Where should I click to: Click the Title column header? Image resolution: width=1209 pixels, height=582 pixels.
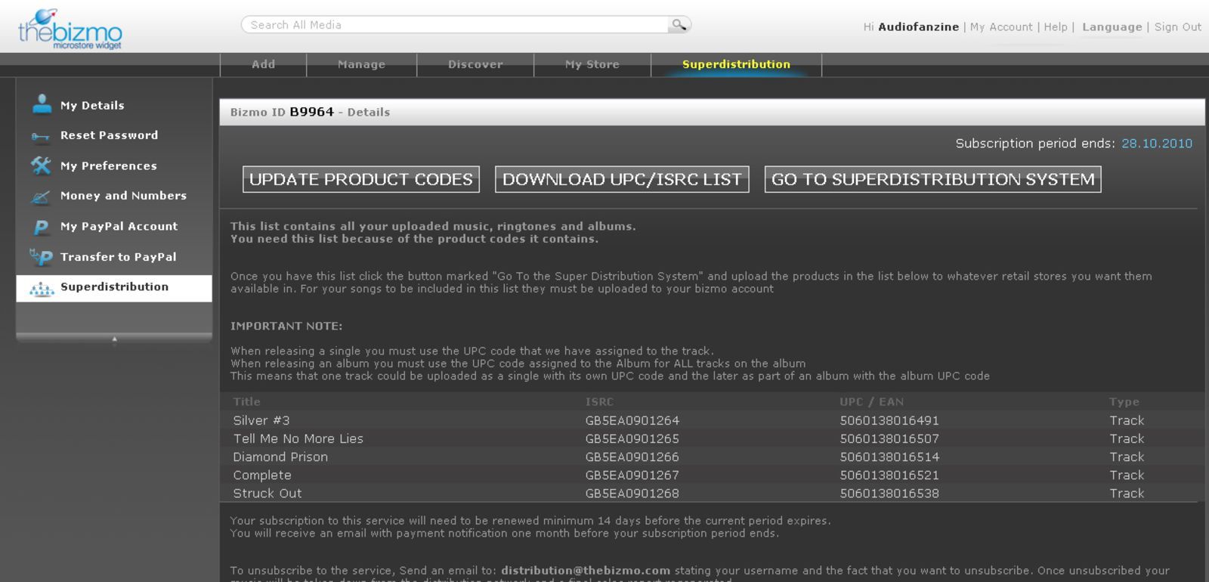coord(246,402)
